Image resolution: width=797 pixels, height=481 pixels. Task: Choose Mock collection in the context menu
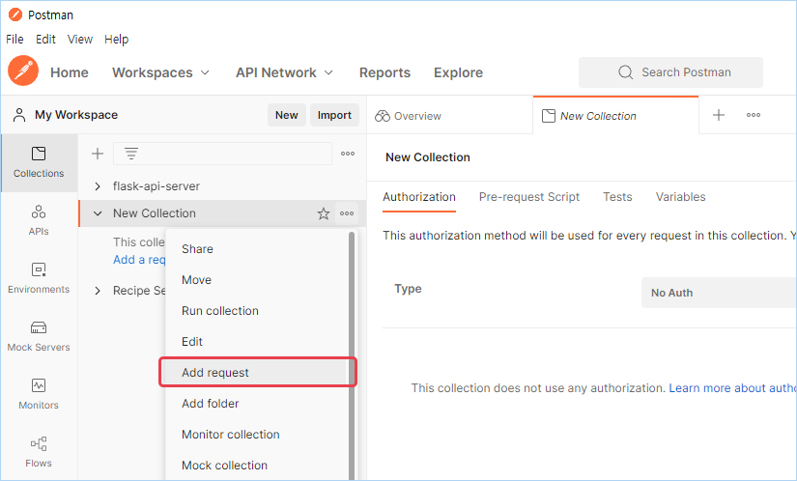(x=257, y=466)
